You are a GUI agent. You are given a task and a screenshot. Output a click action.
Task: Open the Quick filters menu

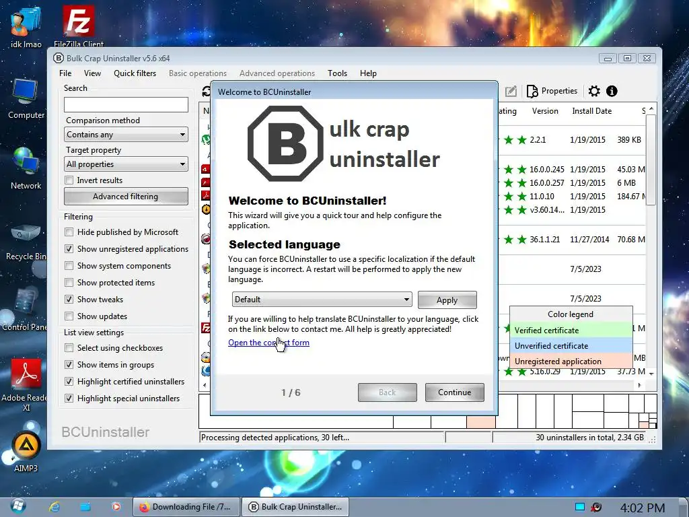[135, 73]
